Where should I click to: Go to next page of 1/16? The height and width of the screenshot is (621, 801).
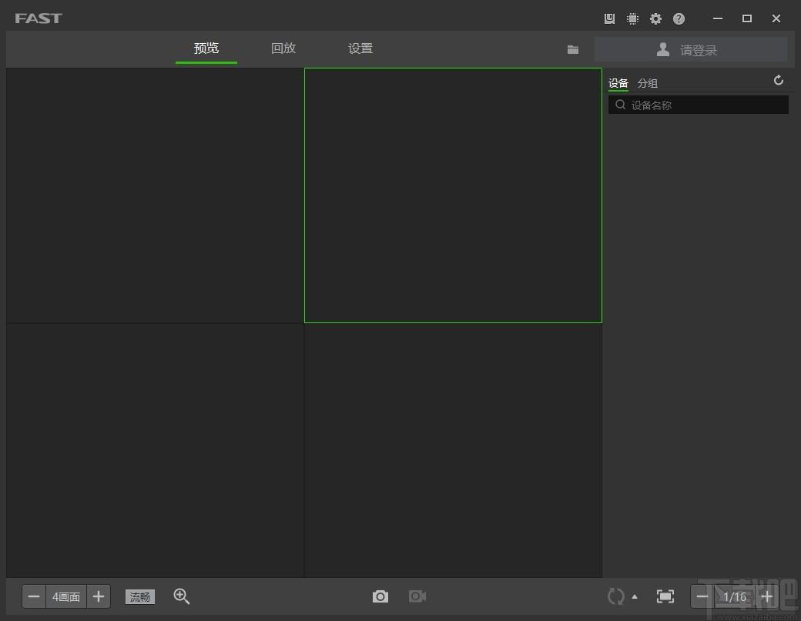[767, 596]
